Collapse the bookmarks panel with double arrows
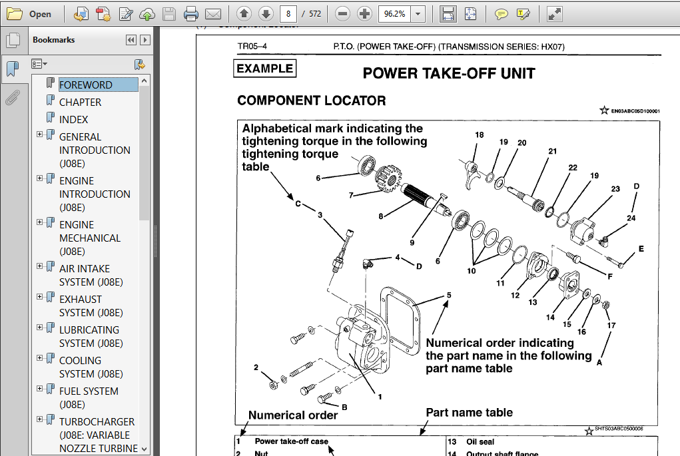The image size is (680, 456). pyautogui.click(x=131, y=40)
